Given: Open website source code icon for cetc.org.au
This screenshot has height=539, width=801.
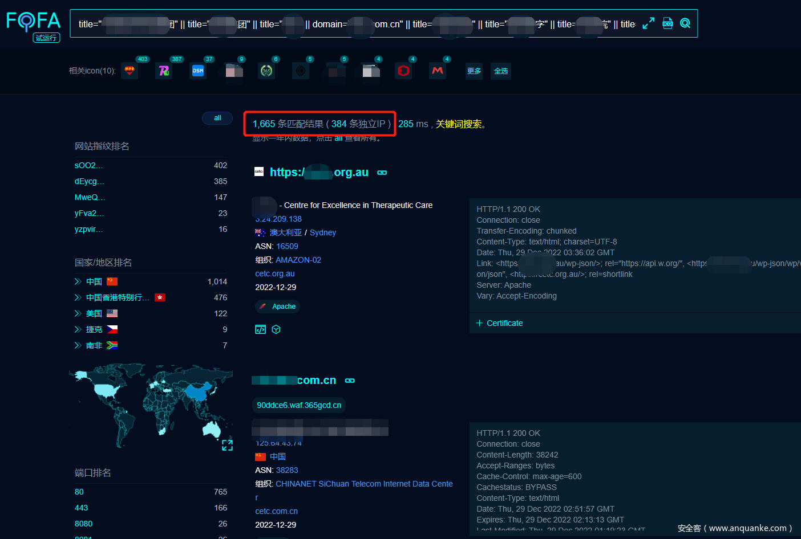Looking at the screenshot, I should pos(260,329).
